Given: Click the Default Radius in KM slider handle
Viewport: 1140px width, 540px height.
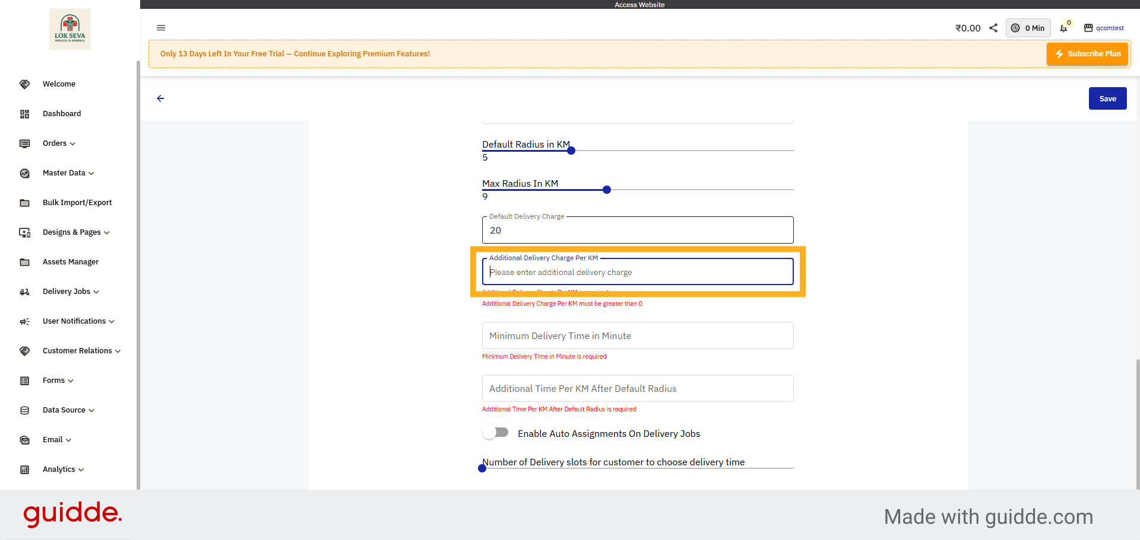Looking at the screenshot, I should coord(571,151).
